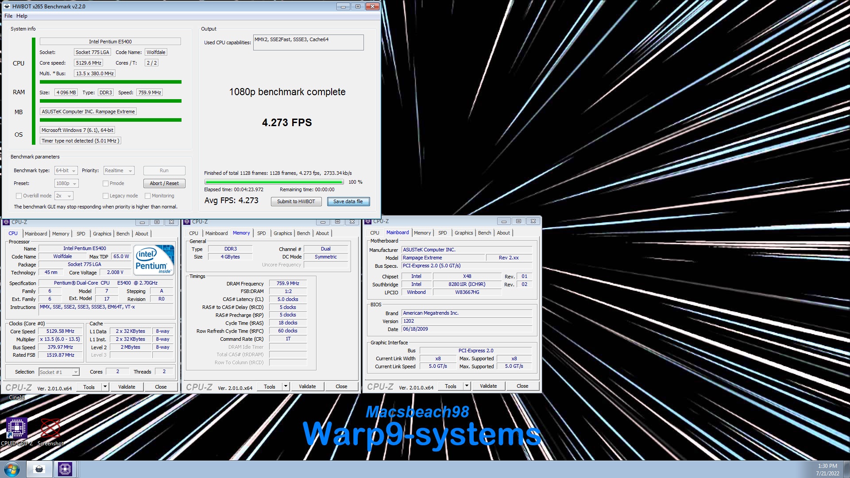
Task: Open the CPUID CPU-Z desktop shortcut
Action: (17, 432)
